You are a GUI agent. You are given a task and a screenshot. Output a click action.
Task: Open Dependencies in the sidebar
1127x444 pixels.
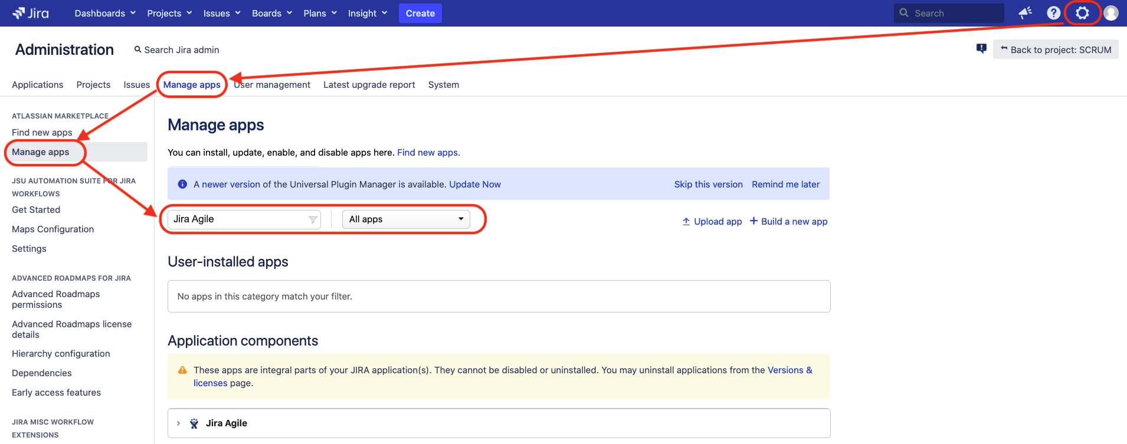[42, 373]
